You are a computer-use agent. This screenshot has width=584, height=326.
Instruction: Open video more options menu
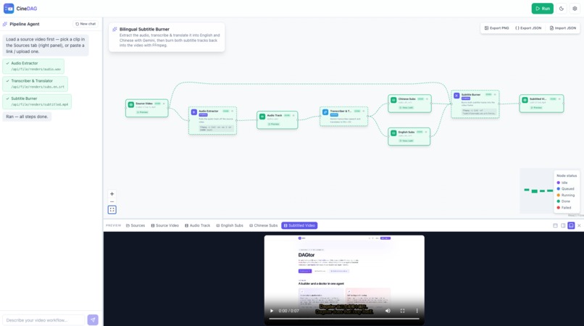[x=417, y=311]
